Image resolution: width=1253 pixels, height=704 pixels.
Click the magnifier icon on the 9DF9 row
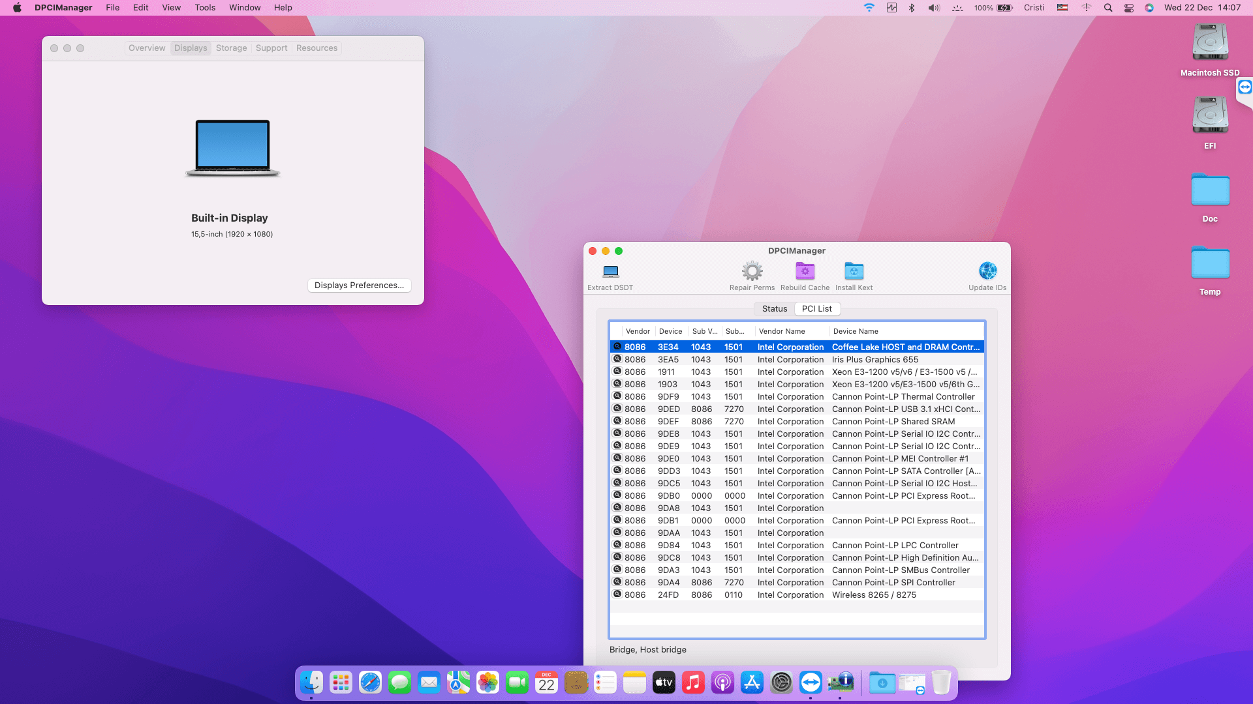(617, 396)
